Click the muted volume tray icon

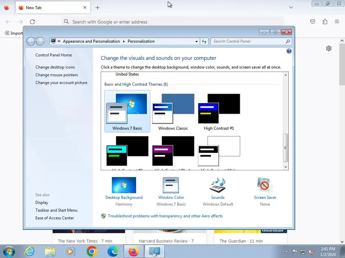tap(311, 252)
